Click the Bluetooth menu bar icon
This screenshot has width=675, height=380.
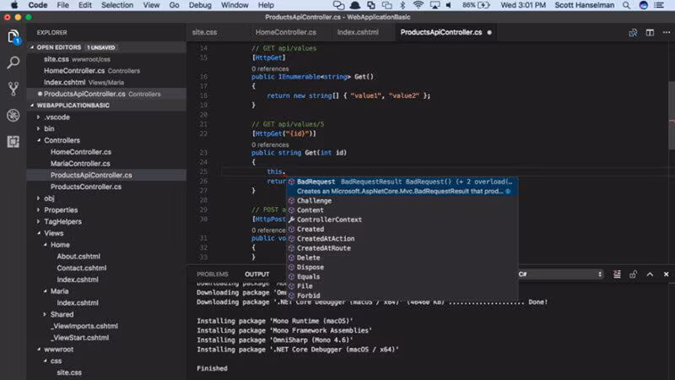(402, 5)
